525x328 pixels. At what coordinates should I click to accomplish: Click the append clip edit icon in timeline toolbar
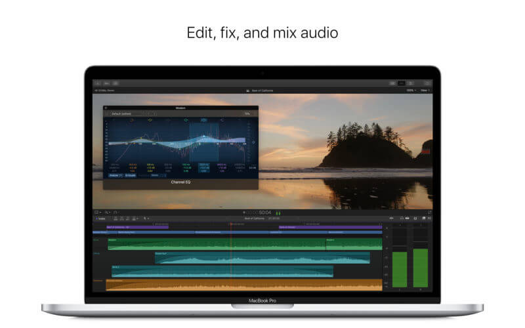pyautogui.click(x=127, y=218)
